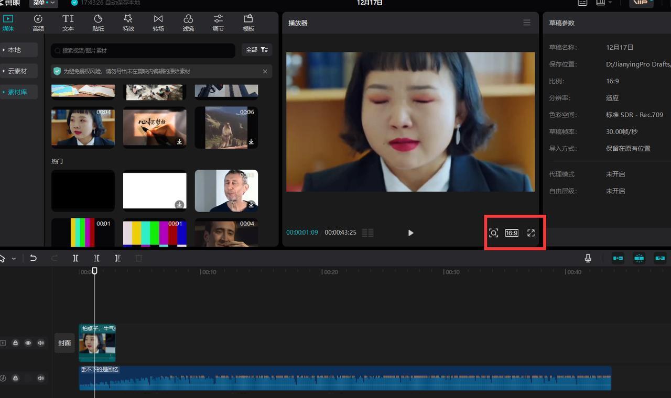Open the 转场 (Transitions) panel
The width and height of the screenshot is (671, 398).
[158, 23]
